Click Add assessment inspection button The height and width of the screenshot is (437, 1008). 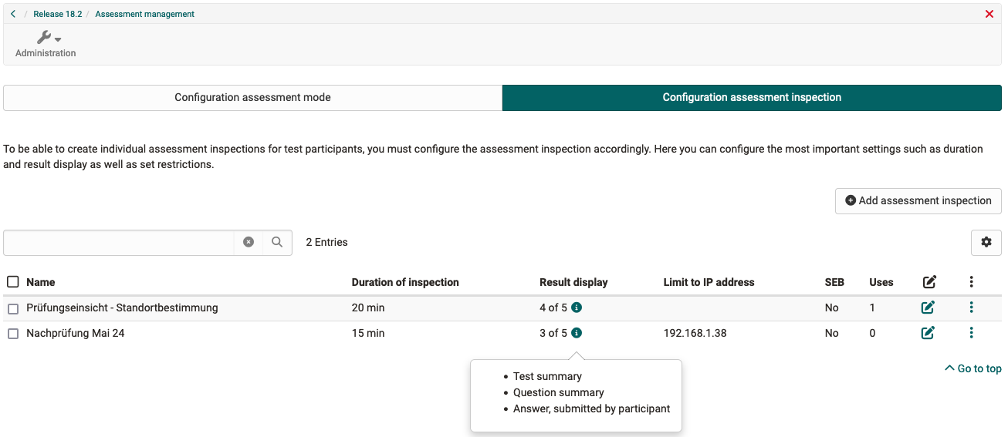[918, 200]
